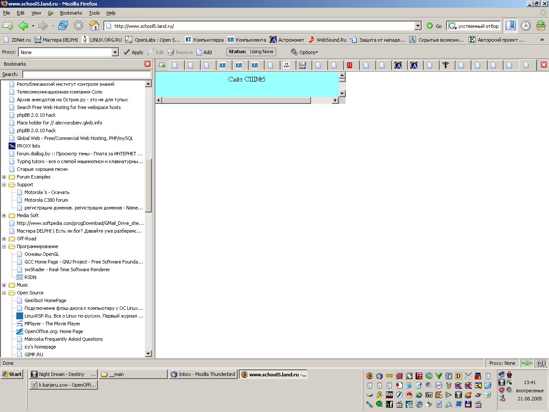Show more bookmarks toolbar items chevron

pos(542,39)
